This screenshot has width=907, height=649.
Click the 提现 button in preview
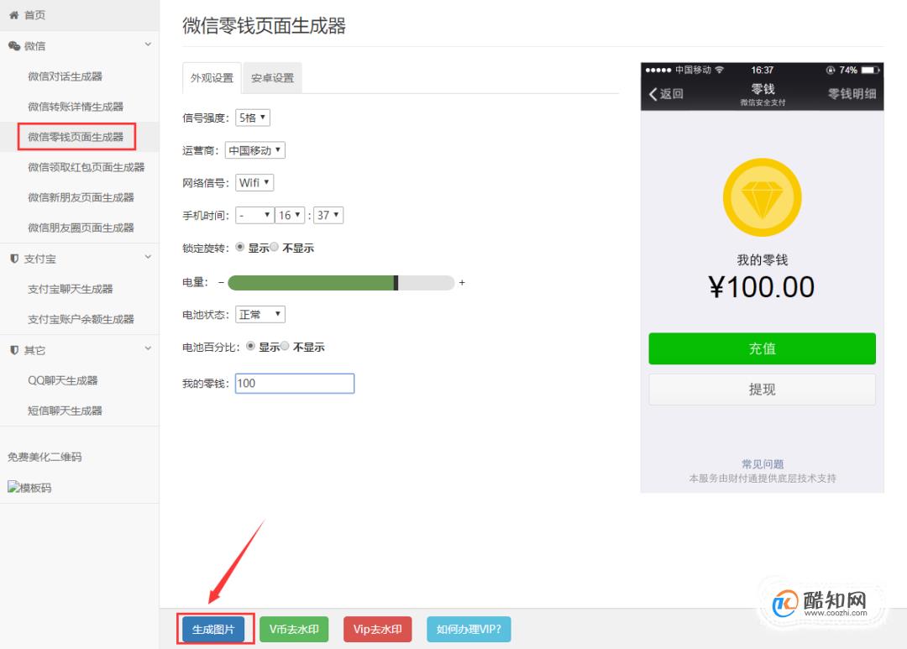[762, 390]
